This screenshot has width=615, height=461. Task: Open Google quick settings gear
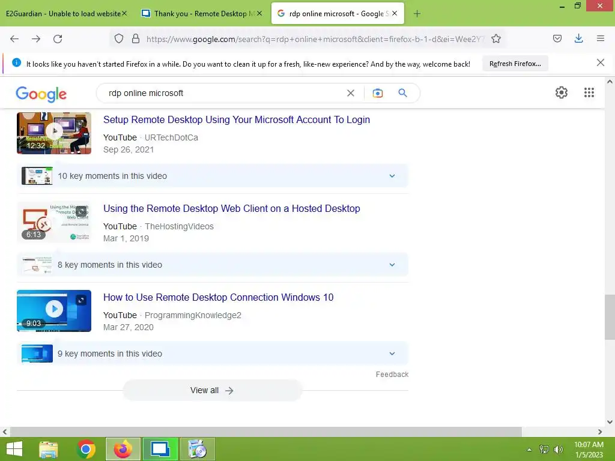pyautogui.click(x=562, y=92)
